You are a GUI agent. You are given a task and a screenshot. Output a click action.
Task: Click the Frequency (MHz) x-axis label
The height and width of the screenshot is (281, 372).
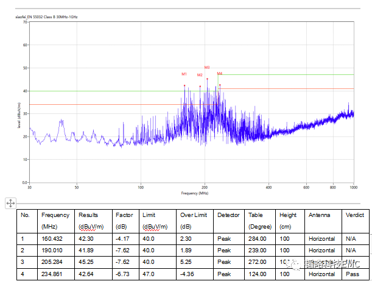[194, 193]
